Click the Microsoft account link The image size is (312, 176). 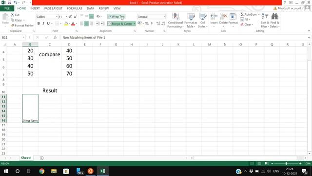point(289,8)
